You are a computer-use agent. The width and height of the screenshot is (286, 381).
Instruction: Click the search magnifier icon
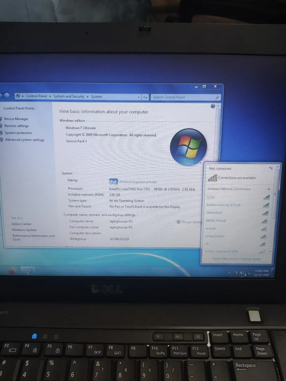click(217, 97)
